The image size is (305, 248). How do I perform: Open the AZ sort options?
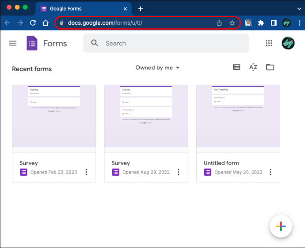(x=253, y=68)
